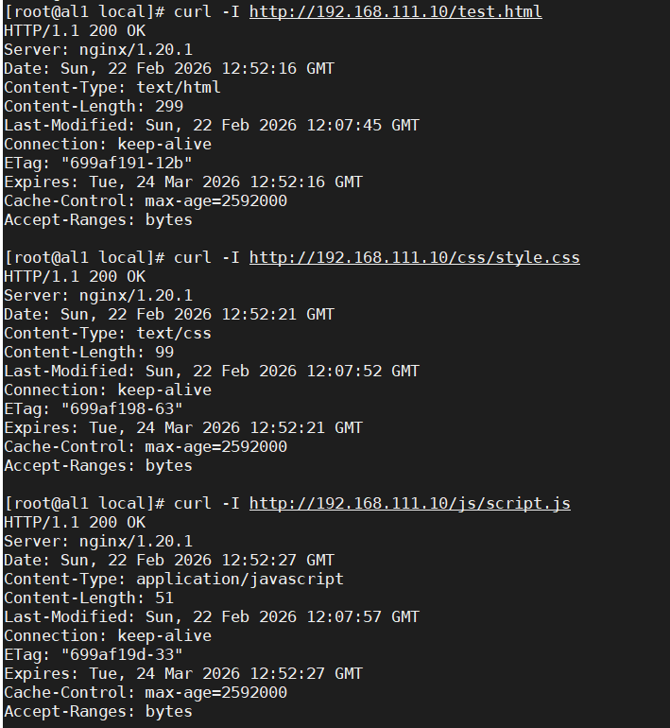
Task: Click the Content-Type text/css line
Action: tap(108, 333)
